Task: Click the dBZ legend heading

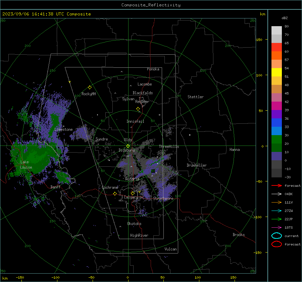Action: 285,18
